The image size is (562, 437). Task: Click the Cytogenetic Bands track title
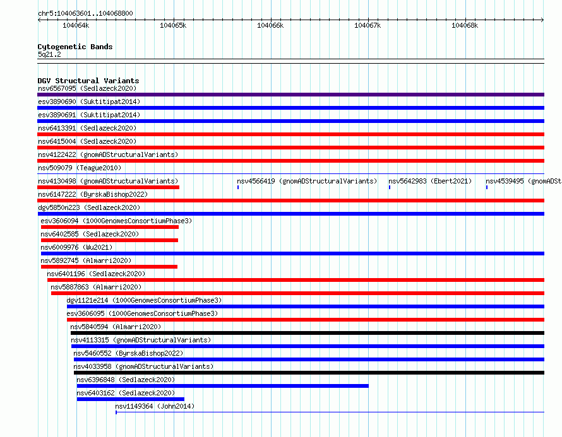[75, 47]
